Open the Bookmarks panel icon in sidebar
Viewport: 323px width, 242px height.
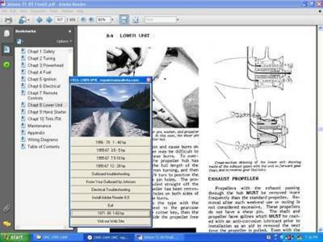coord(6,50)
